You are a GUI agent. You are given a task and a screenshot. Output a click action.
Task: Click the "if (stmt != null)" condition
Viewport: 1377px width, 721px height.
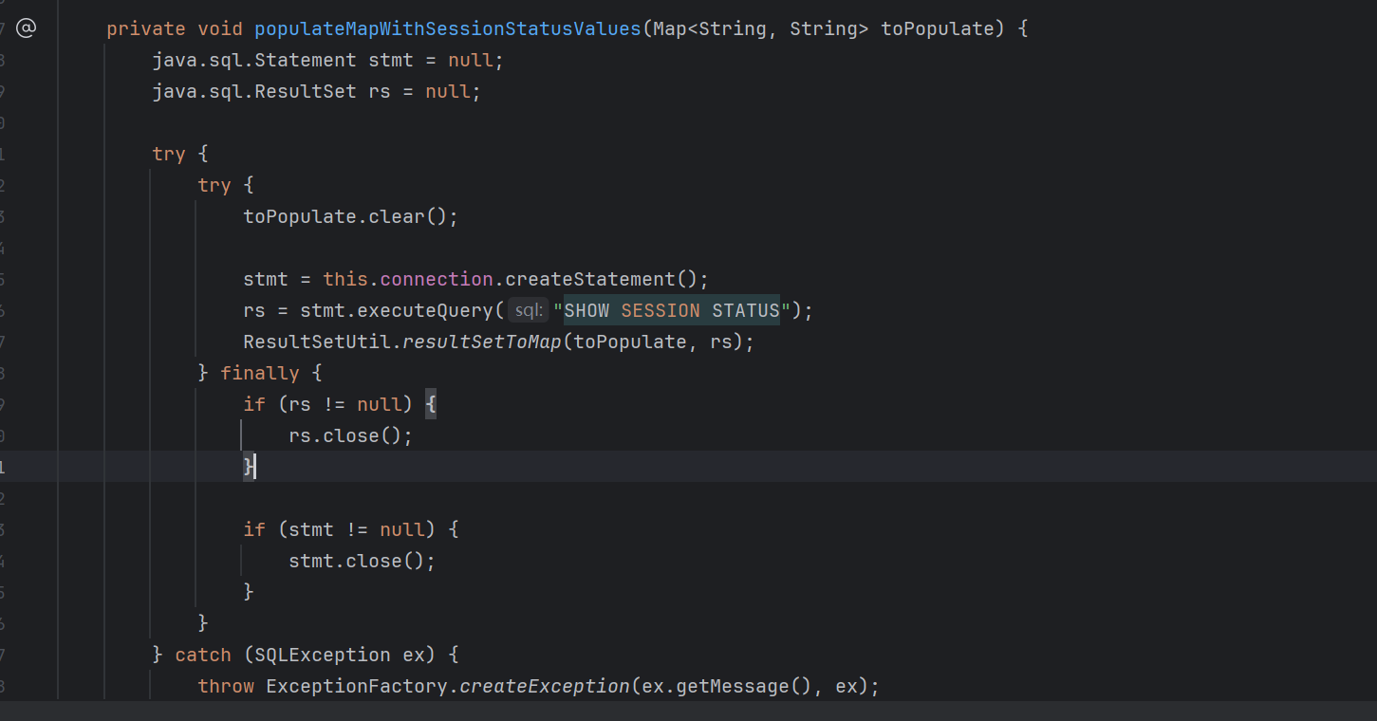340,529
